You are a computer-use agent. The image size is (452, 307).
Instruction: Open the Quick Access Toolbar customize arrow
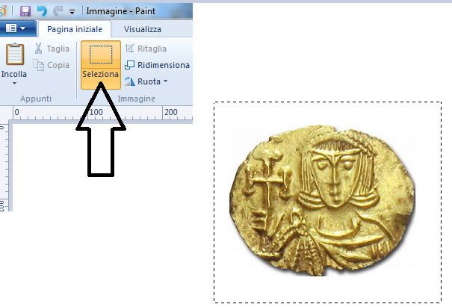point(72,12)
